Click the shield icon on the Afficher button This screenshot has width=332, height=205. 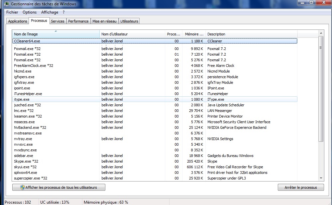coord(23,187)
